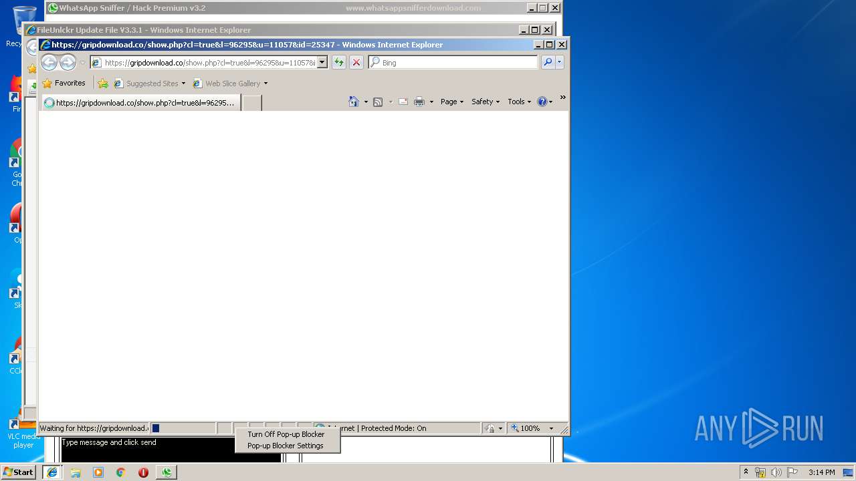Open Web Slice Gallery link
Viewport: 856px width, 481px height.
click(230, 84)
